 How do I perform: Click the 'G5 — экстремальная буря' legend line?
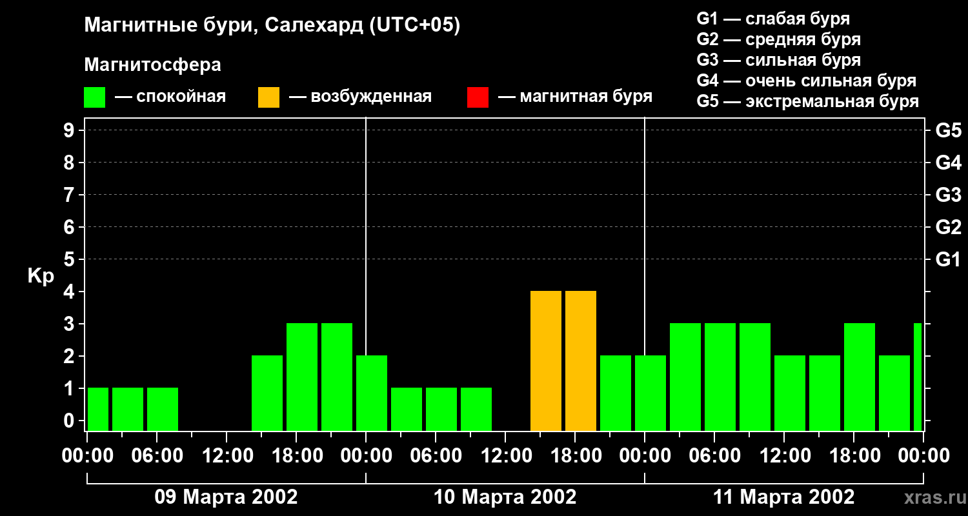808,101
